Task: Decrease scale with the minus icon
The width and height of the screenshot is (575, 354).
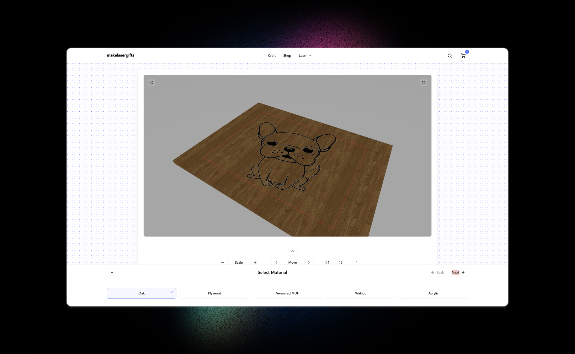Action: [222, 262]
